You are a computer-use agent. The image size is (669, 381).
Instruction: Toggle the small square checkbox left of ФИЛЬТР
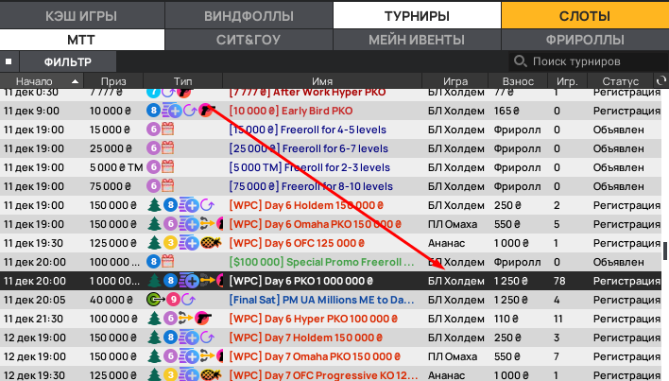tap(8, 61)
